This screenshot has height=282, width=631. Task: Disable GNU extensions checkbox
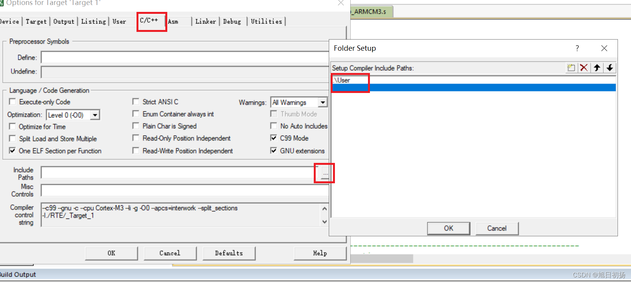[274, 151]
